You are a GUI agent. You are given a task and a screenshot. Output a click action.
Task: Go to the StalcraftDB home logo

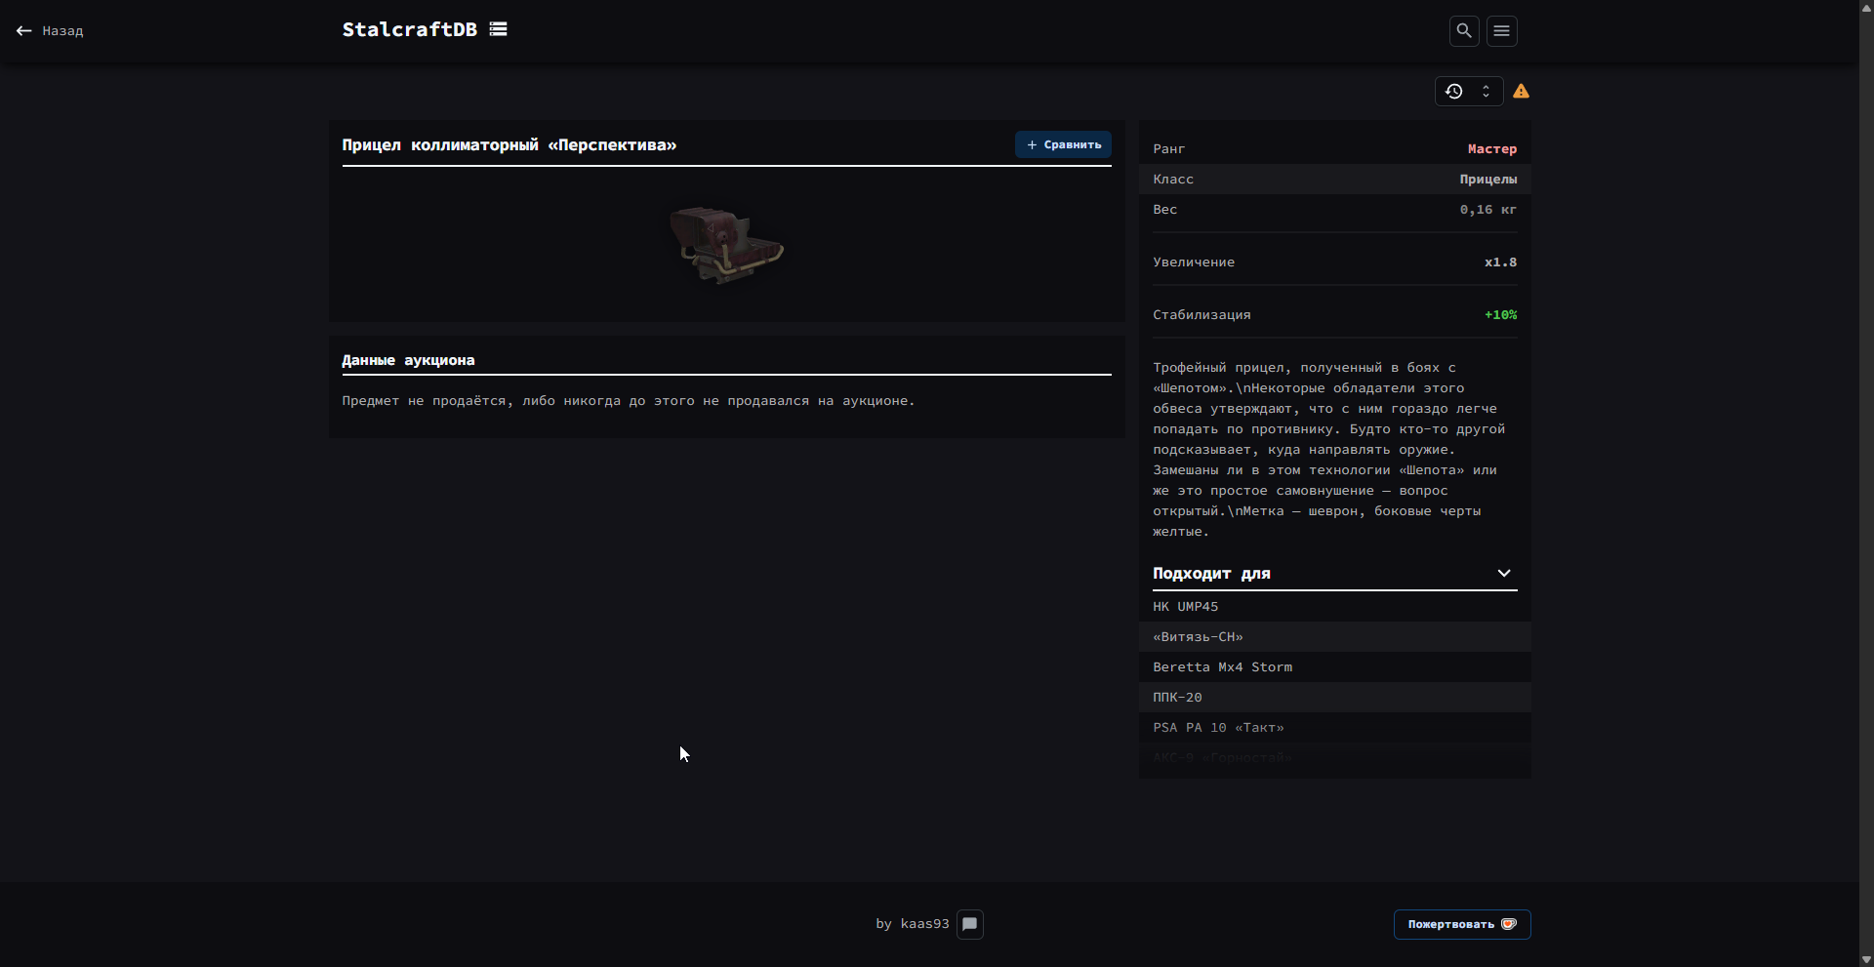tap(409, 29)
